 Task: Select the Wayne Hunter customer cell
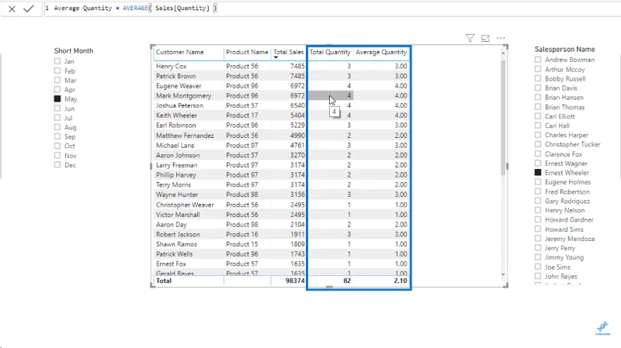coord(177,195)
